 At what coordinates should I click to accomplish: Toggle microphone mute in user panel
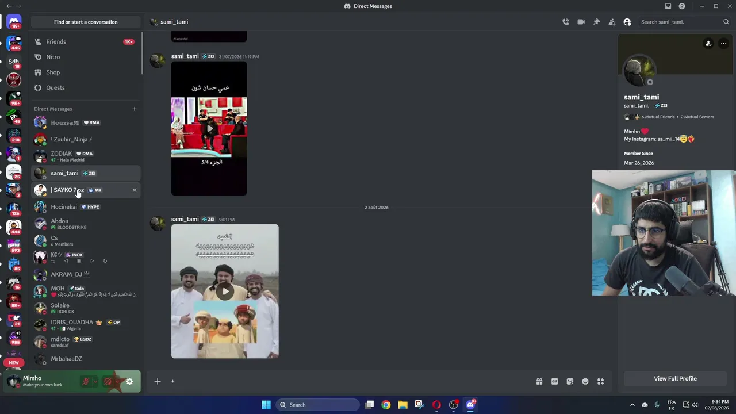(x=86, y=381)
